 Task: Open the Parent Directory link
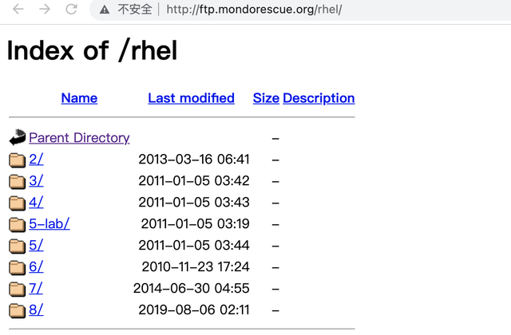(79, 138)
